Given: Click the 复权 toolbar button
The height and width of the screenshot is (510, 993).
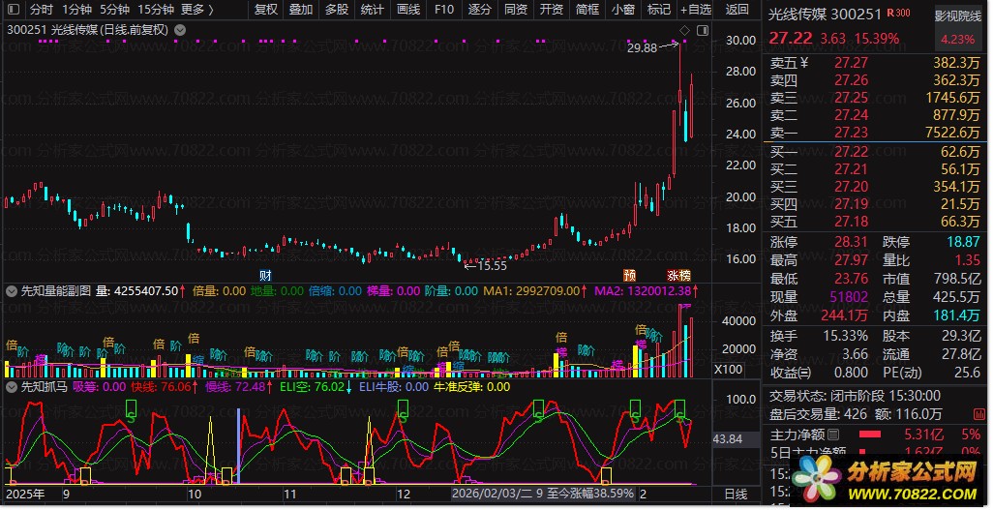Looking at the screenshot, I should [265, 10].
